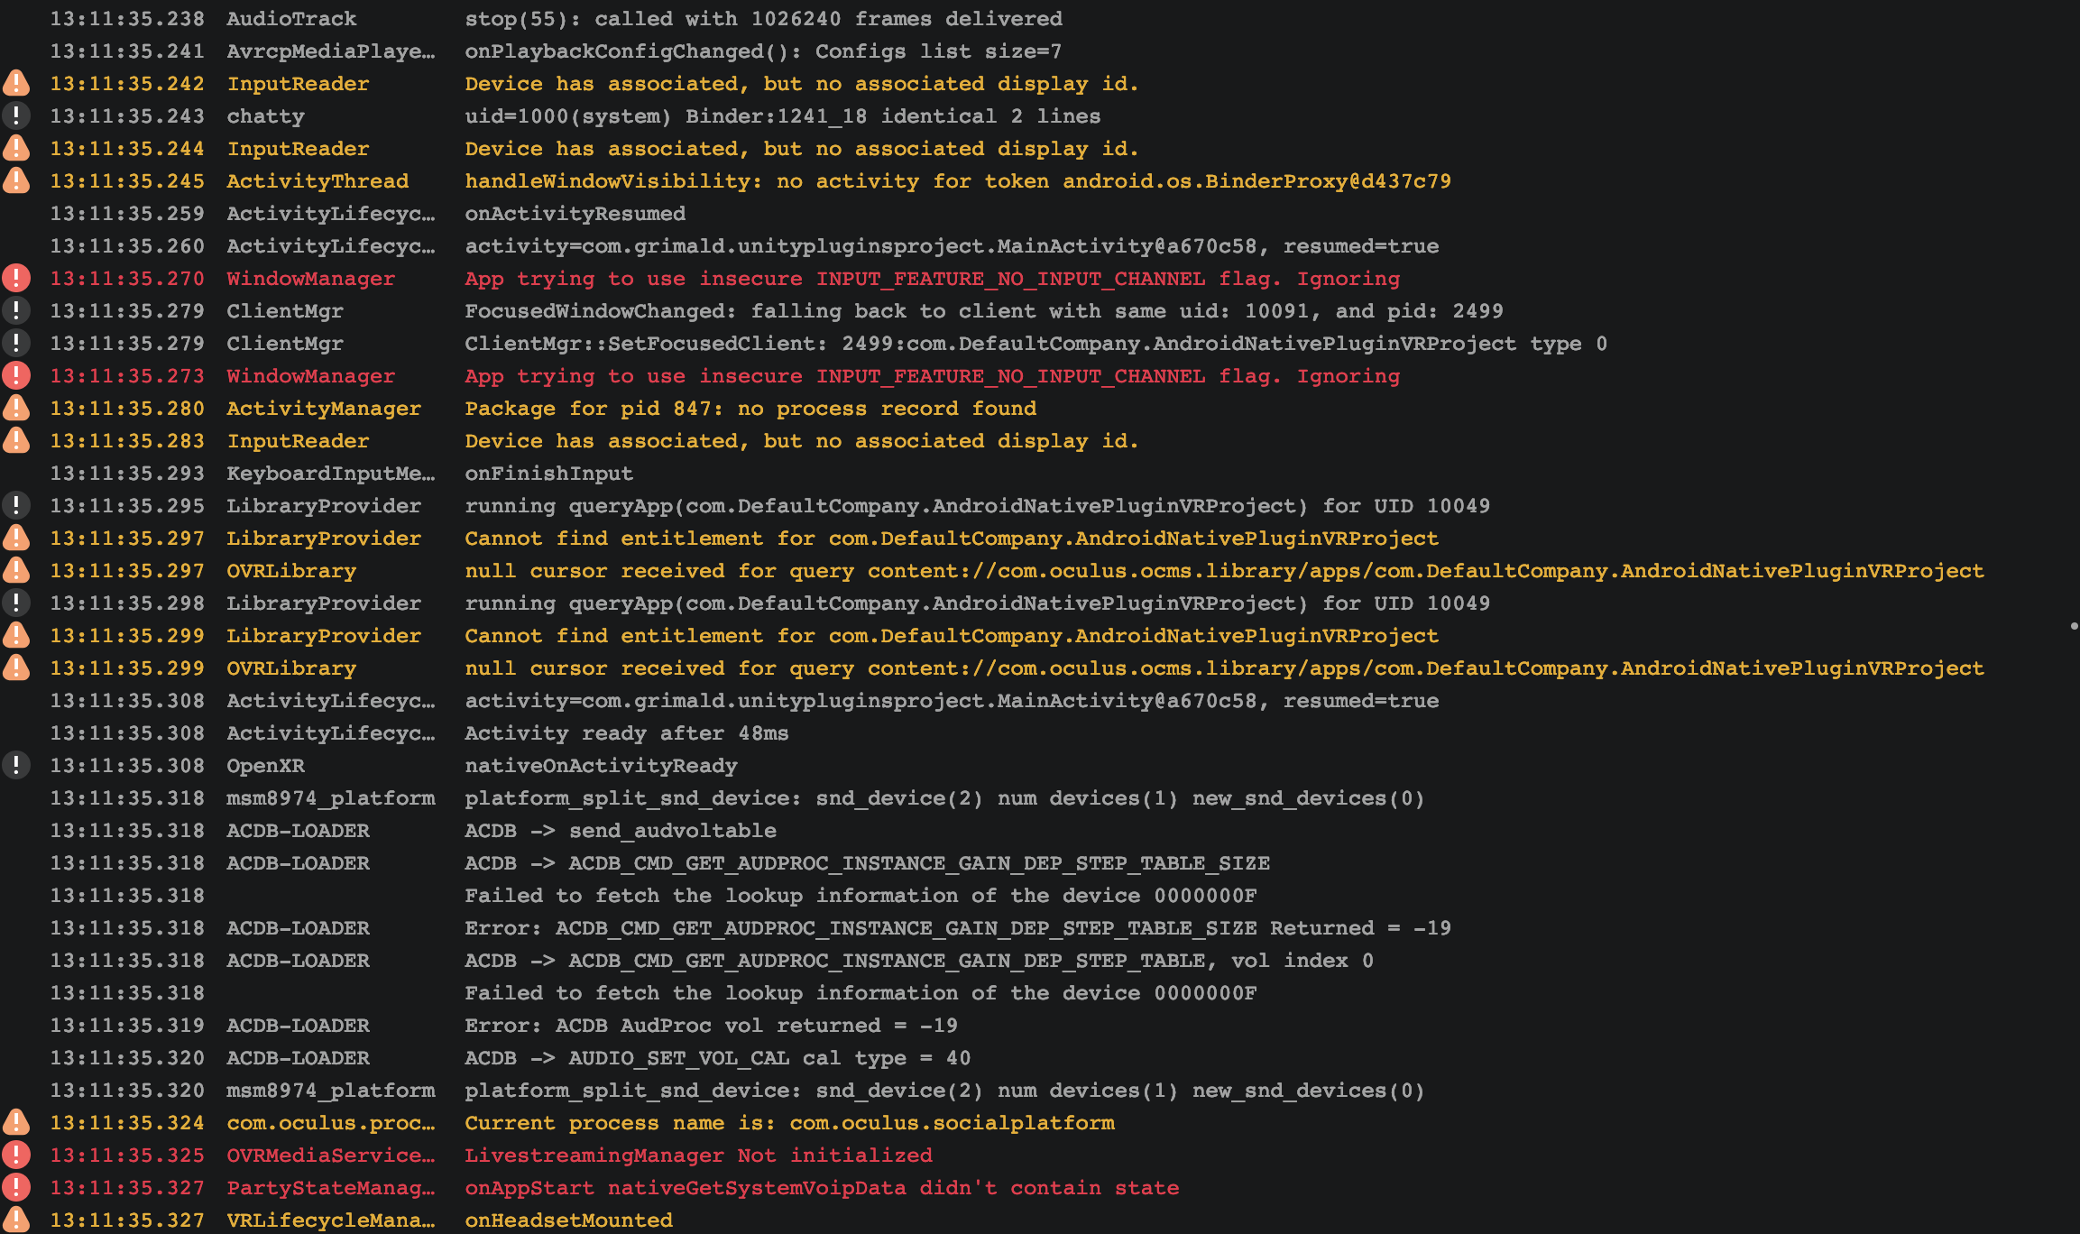Click the warning icon at 13:11:35.242 InputReader

point(15,84)
